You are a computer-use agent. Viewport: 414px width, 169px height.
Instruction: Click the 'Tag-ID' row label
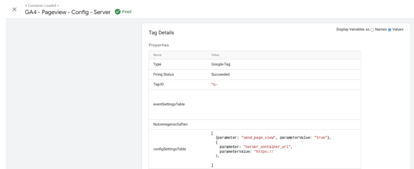[x=159, y=84]
